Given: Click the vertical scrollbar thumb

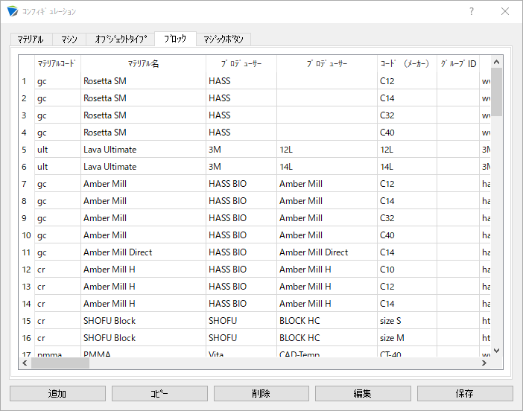Looking at the screenshot, I should click(496, 92).
